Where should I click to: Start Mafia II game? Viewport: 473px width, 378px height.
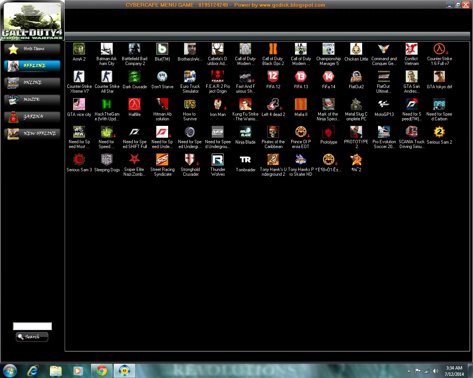coord(301,104)
